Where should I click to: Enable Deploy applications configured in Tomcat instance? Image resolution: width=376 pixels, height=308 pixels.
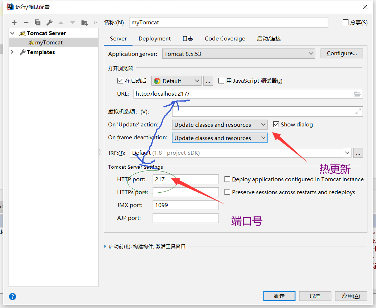click(x=227, y=179)
